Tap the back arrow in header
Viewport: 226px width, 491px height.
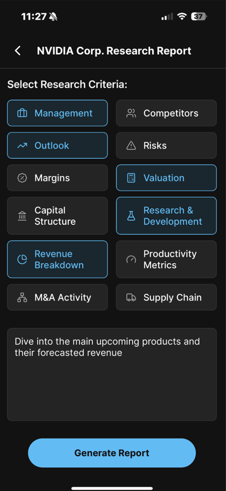coord(18,51)
